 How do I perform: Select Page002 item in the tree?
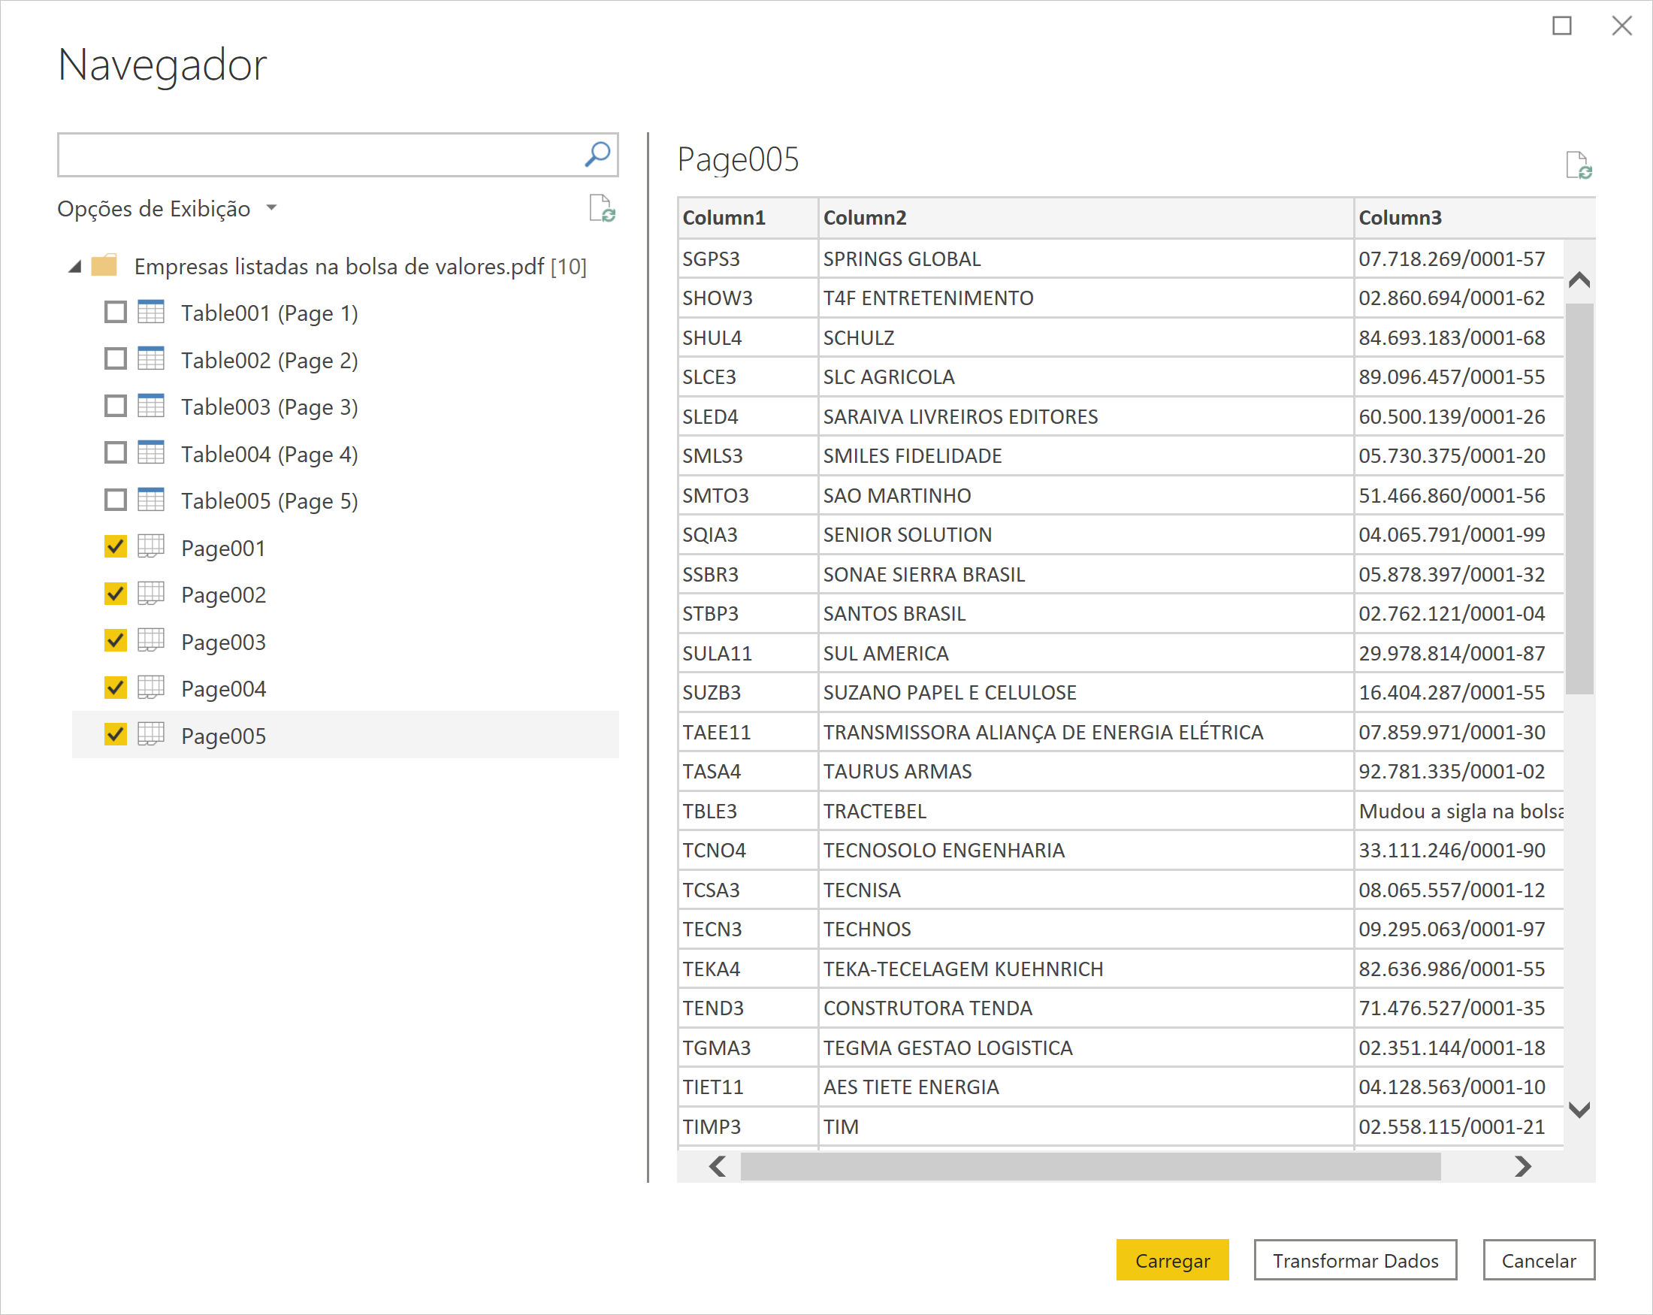pyautogui.click(x=223, y=595)
